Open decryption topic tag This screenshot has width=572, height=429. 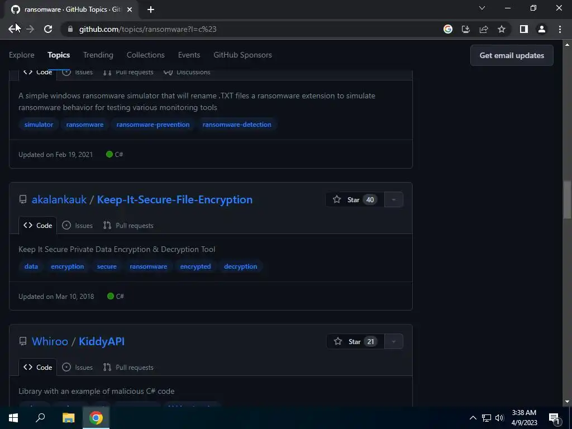pos(240,266)
